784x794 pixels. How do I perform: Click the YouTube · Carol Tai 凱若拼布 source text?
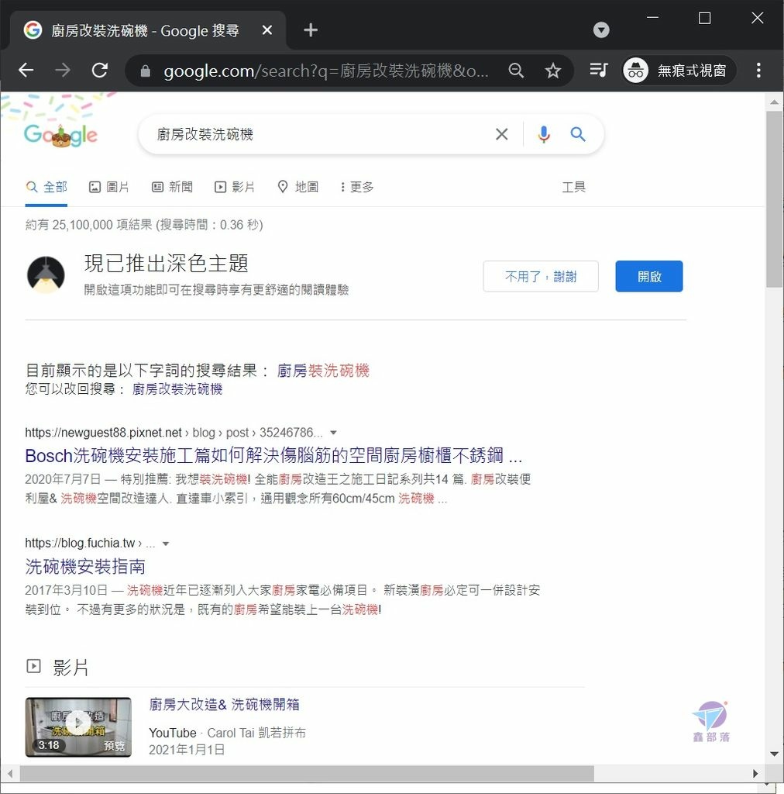(227, 733)
